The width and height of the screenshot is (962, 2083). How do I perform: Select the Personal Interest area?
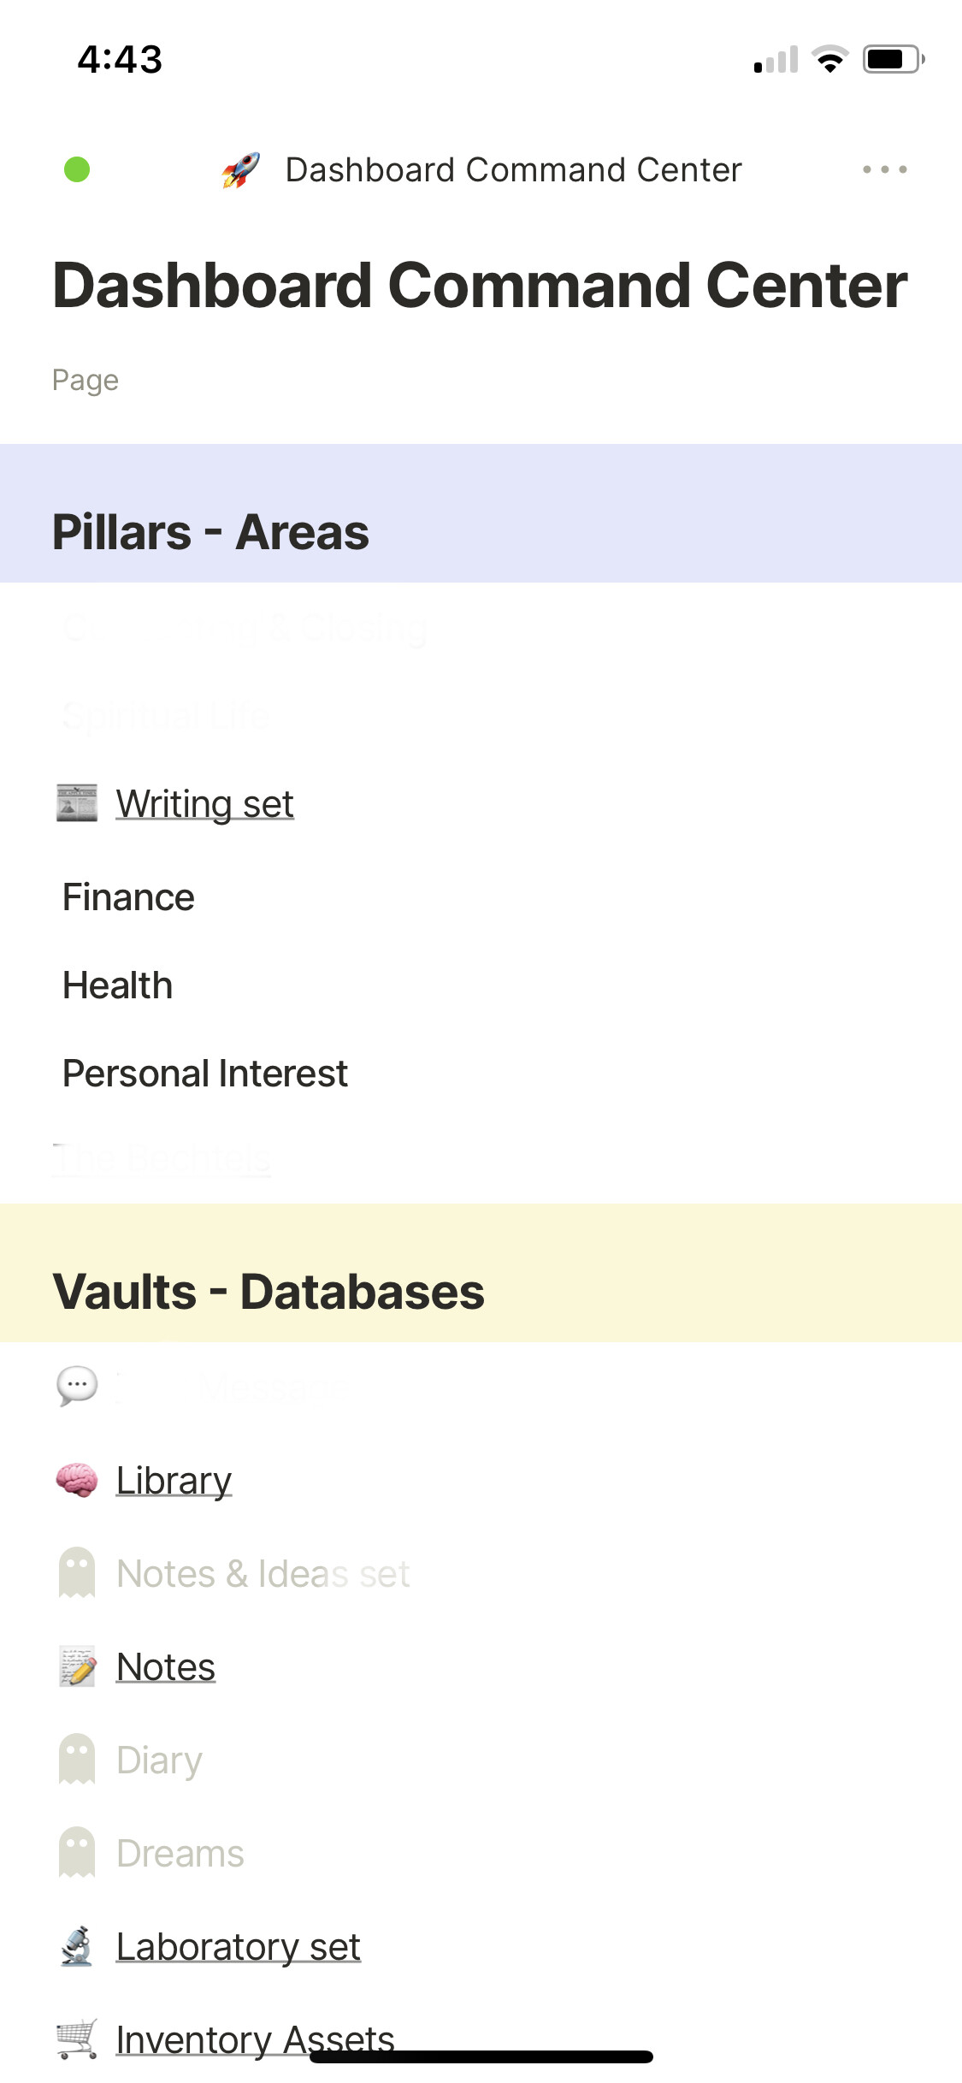pyautogui.click(x=205, y=1074)
